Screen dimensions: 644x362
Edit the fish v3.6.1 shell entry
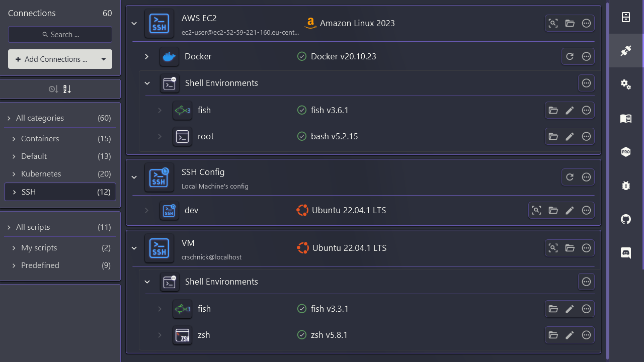coord(570,110)
